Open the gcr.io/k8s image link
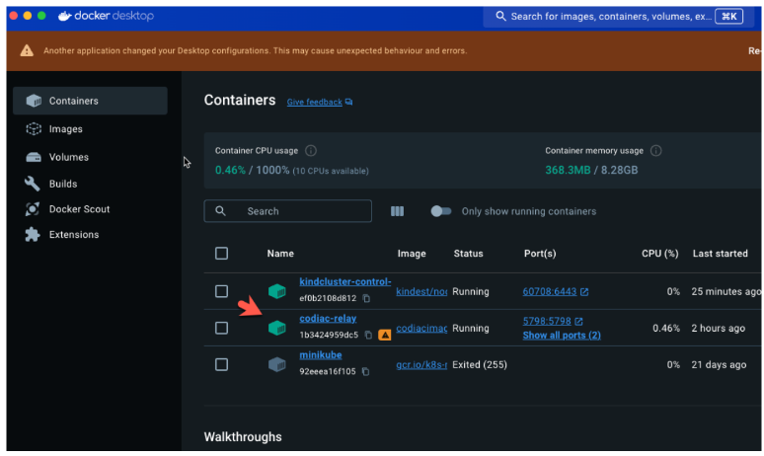764x456 pixels. coord(421,364)
